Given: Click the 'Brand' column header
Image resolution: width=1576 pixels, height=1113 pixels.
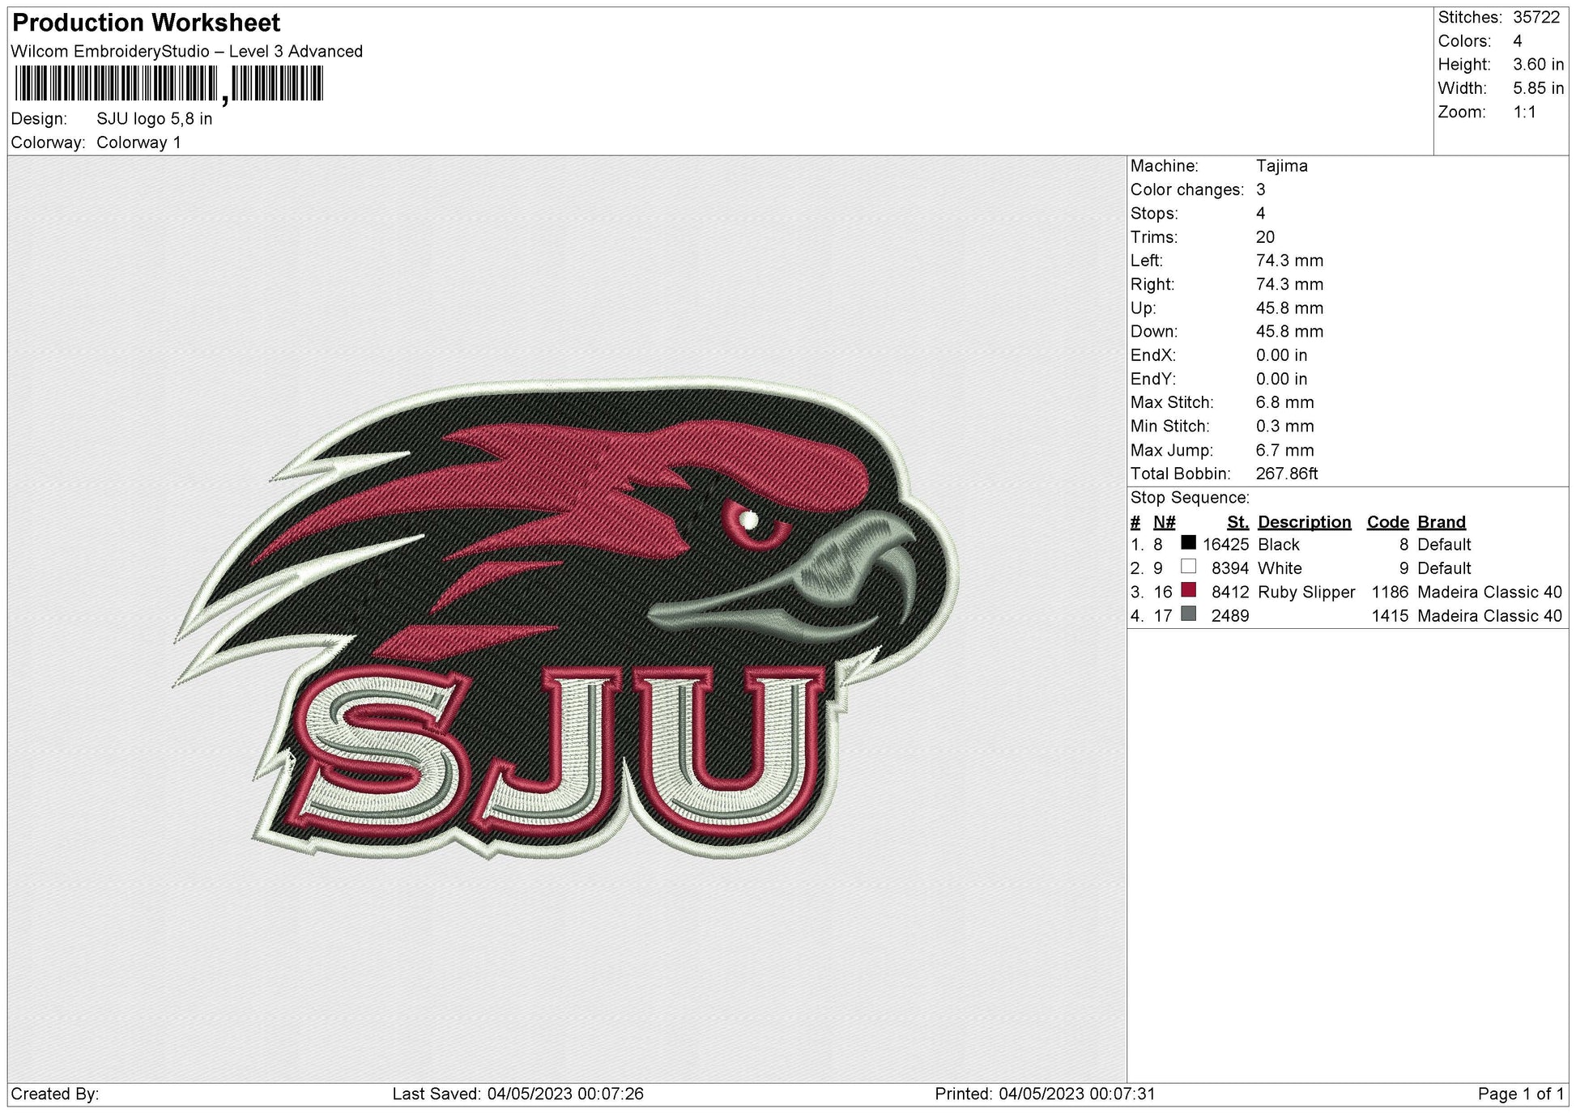Looking at the screenshot, I should 1442,522.
